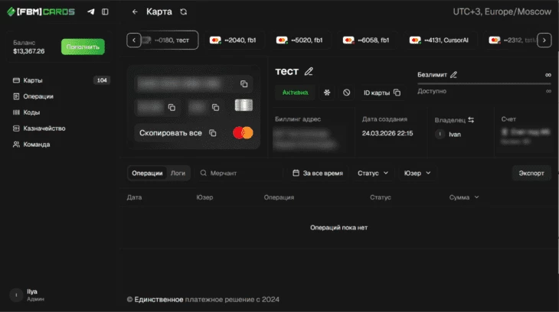
Task: Edit card name тест with pencil icon
Action: (x=309, y=71)
